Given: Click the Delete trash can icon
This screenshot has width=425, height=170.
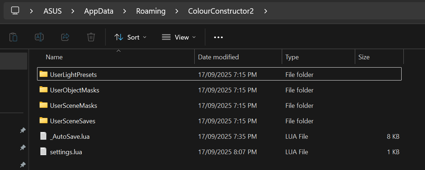Looking at the screenshot, I should coord(91,37).
